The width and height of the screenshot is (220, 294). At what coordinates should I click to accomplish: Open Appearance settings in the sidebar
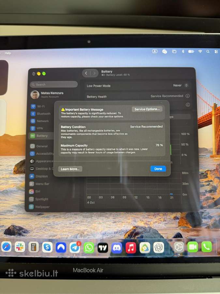(41, 161)
